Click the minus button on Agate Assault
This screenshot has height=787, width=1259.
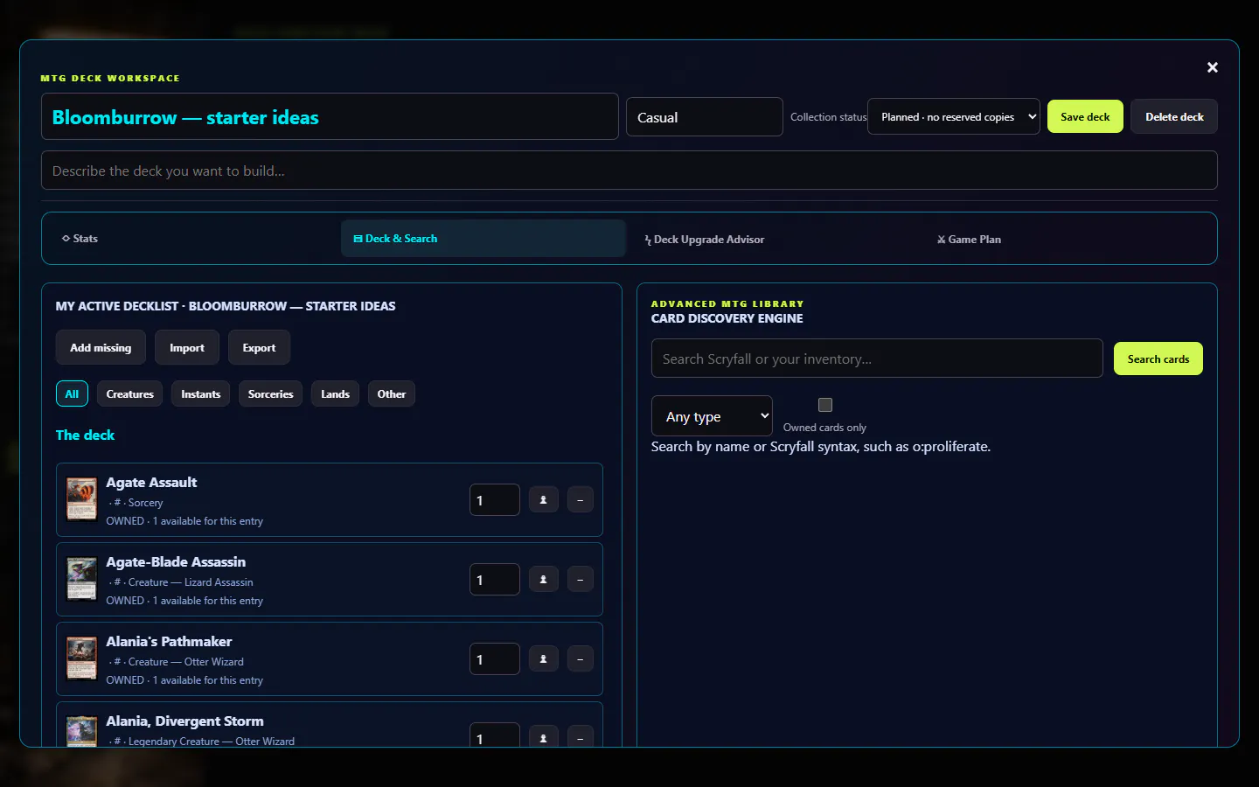[581, 500]
